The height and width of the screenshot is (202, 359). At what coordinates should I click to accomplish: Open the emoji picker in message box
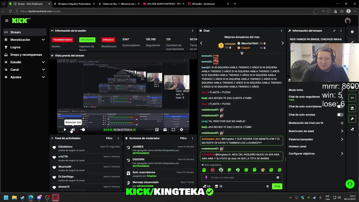278,177
